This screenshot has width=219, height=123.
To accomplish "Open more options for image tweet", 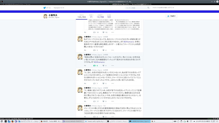I will pos(113,32).
